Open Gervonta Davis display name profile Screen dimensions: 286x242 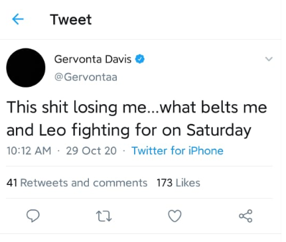click(93, 59)
